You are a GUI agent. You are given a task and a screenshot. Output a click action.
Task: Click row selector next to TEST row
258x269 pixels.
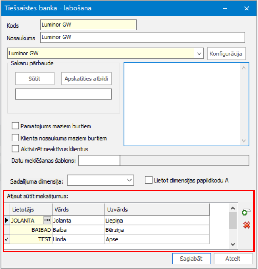point(7,239)
